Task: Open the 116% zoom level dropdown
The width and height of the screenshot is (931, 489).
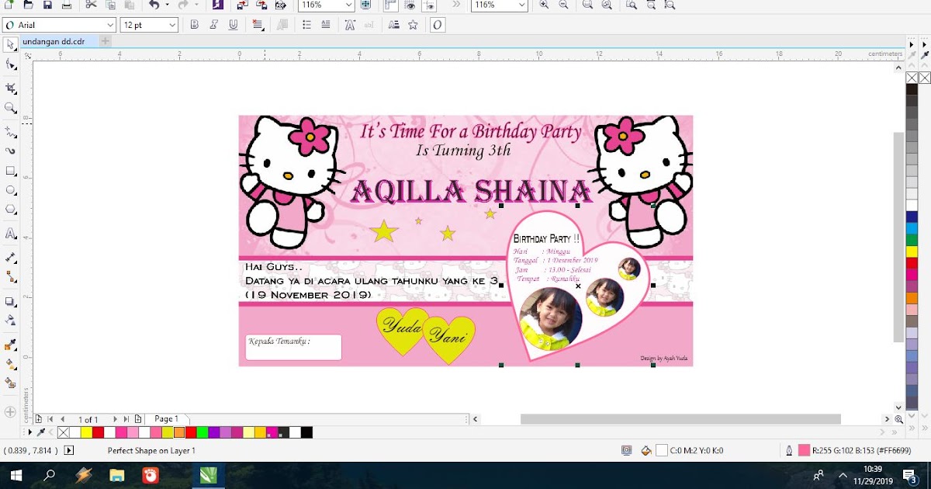Action: point(348,5)
